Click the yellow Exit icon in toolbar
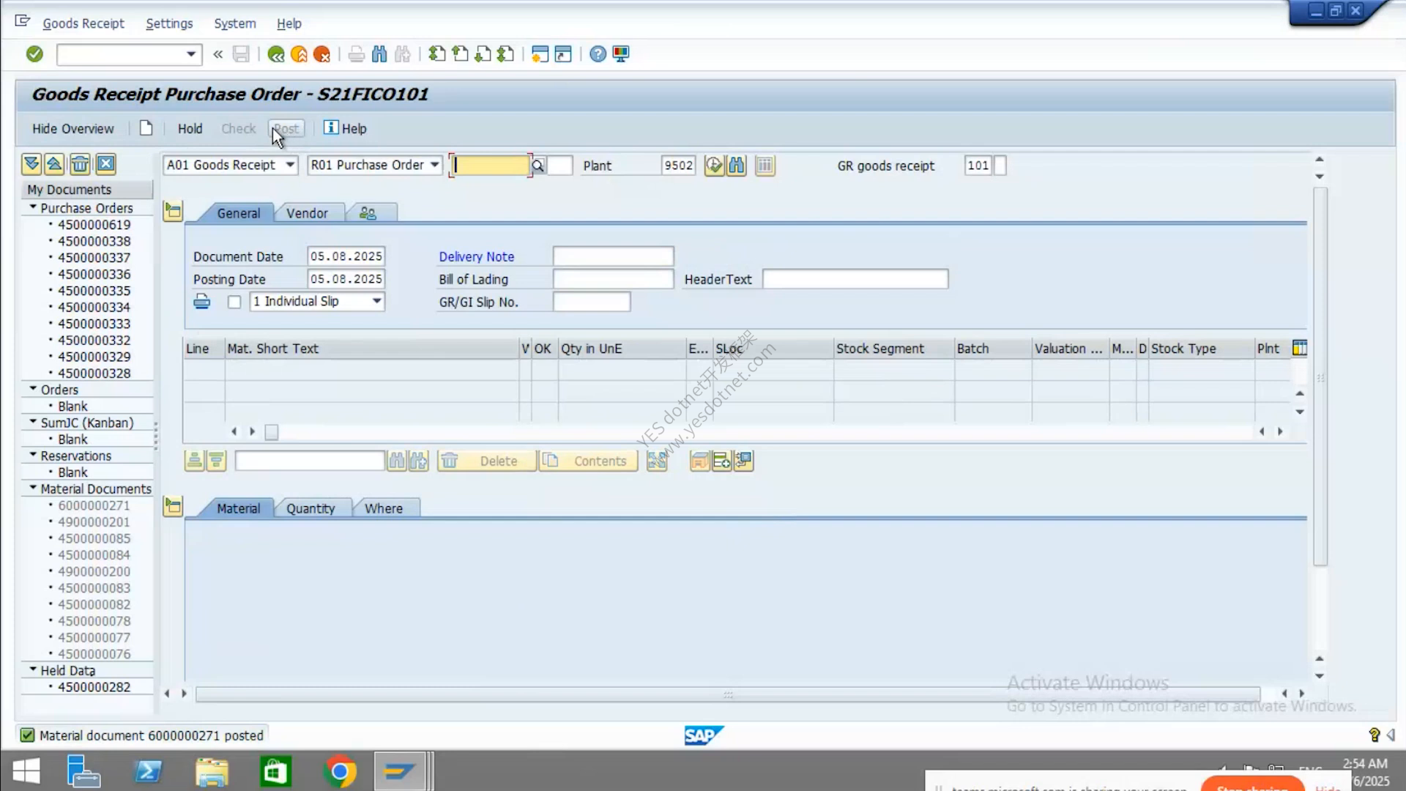This screenshot has height=791, width=1406. 299,54
